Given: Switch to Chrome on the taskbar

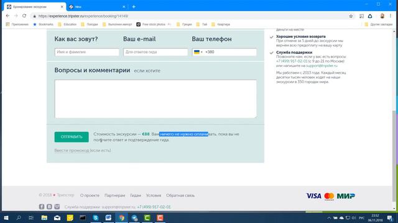Looking at the screenshot, I should tap(122, 217).
